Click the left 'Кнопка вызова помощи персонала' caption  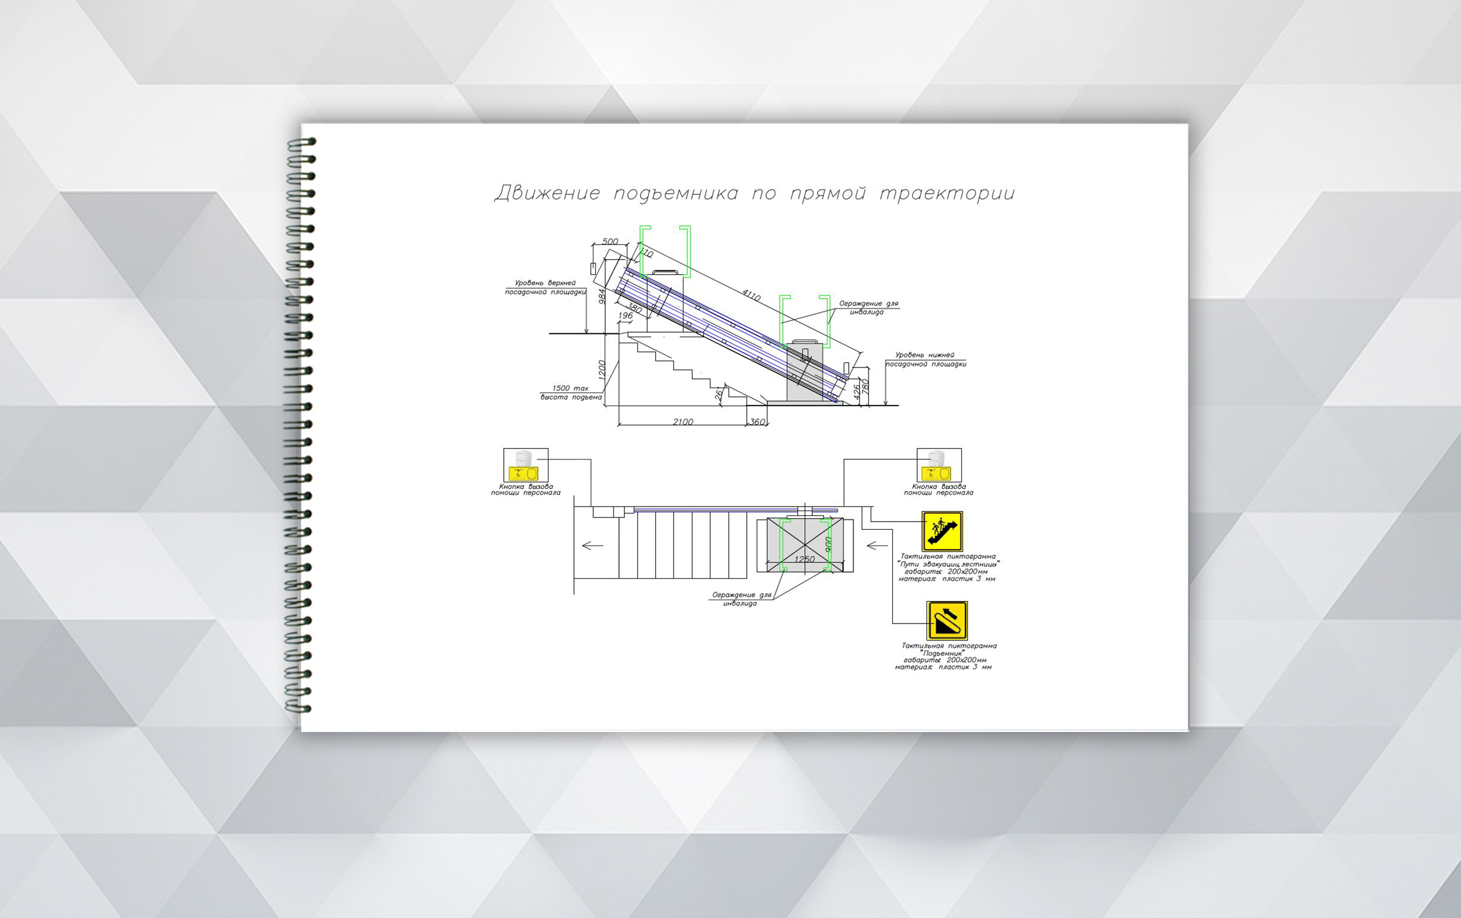pyautogui.click(x=525, y=489)
